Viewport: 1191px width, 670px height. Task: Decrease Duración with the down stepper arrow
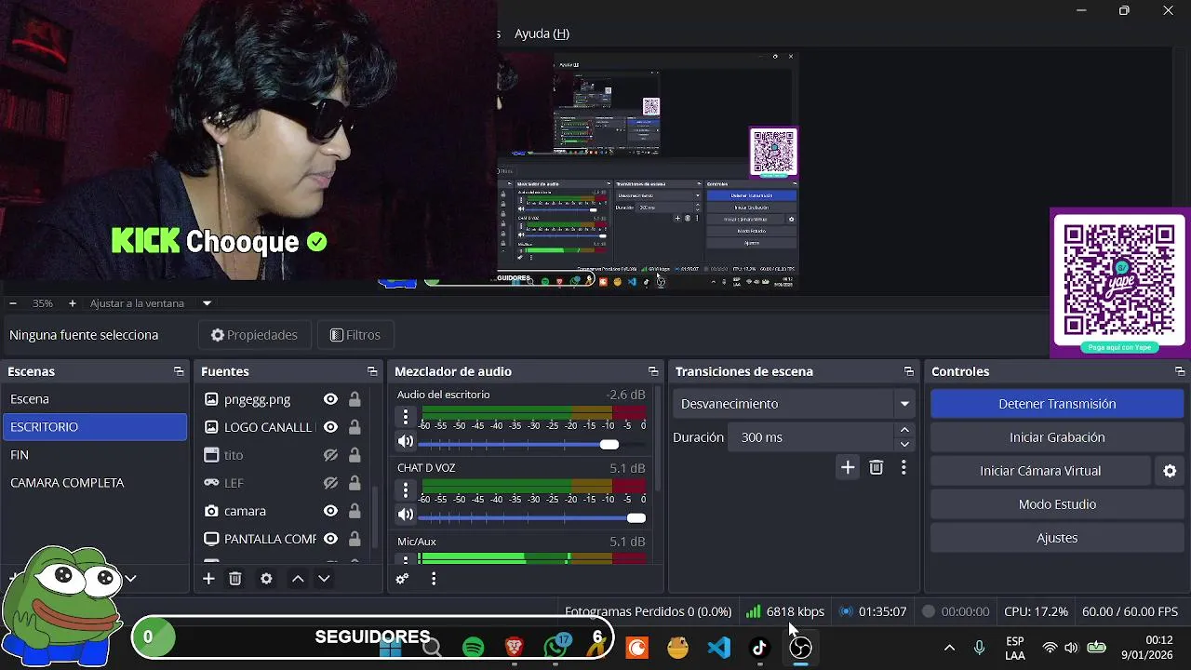(904, 445)
